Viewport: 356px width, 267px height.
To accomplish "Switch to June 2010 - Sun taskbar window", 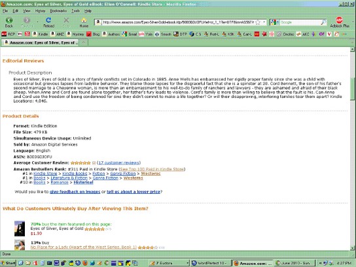I will (x=295, y=263).
